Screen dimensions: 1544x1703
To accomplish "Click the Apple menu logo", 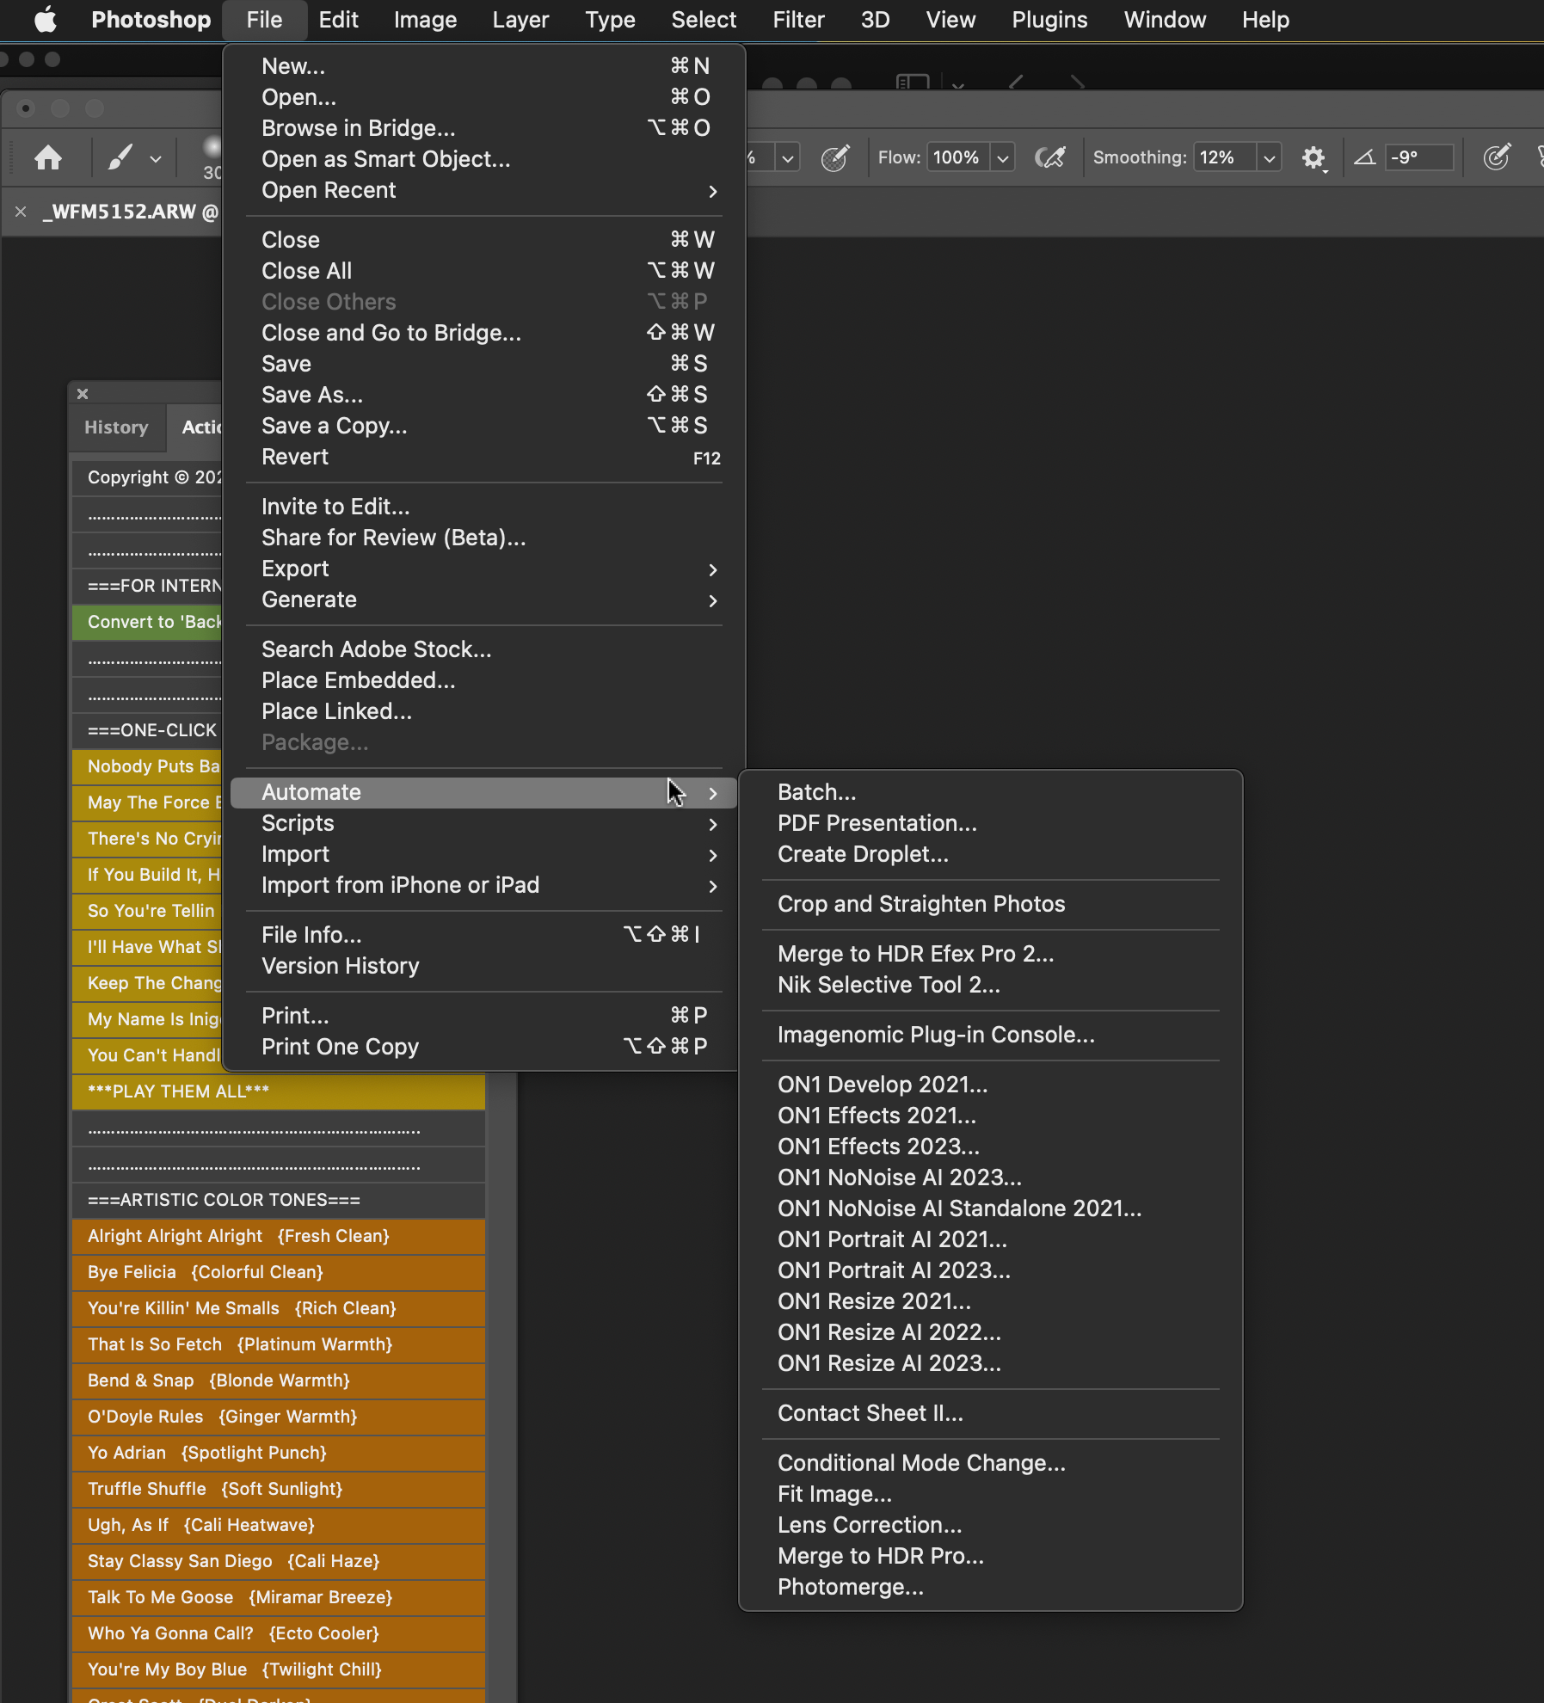I will point(46,19).
